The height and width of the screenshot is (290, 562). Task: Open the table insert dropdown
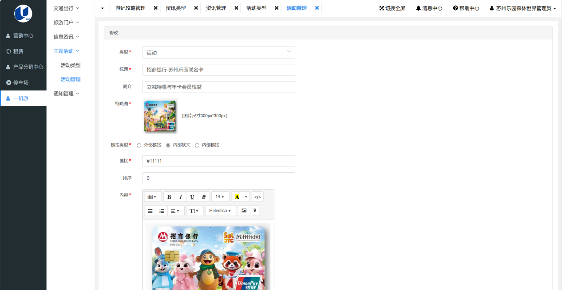[x=152, y=197]
